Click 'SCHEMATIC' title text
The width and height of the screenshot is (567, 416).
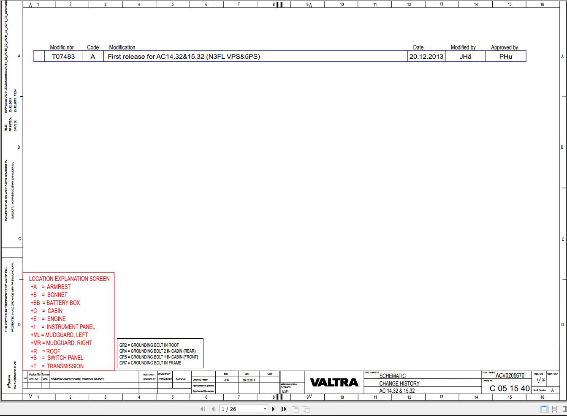(392, 376)
